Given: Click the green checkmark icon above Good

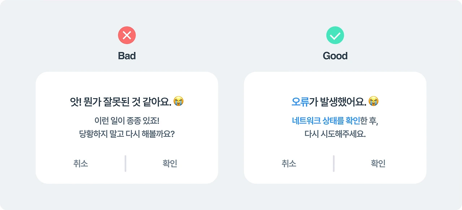Looking at the screenshot, I should [335, 35].
